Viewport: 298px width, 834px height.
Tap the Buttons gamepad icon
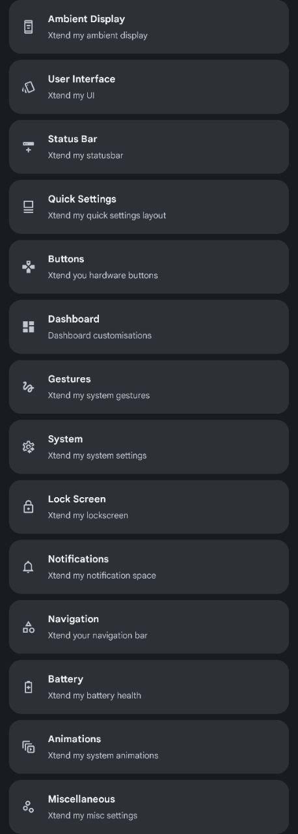point(28,266)
